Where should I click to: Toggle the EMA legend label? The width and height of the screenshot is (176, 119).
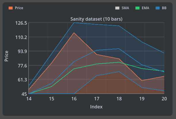pyautogui.click(x=145, y=8)
